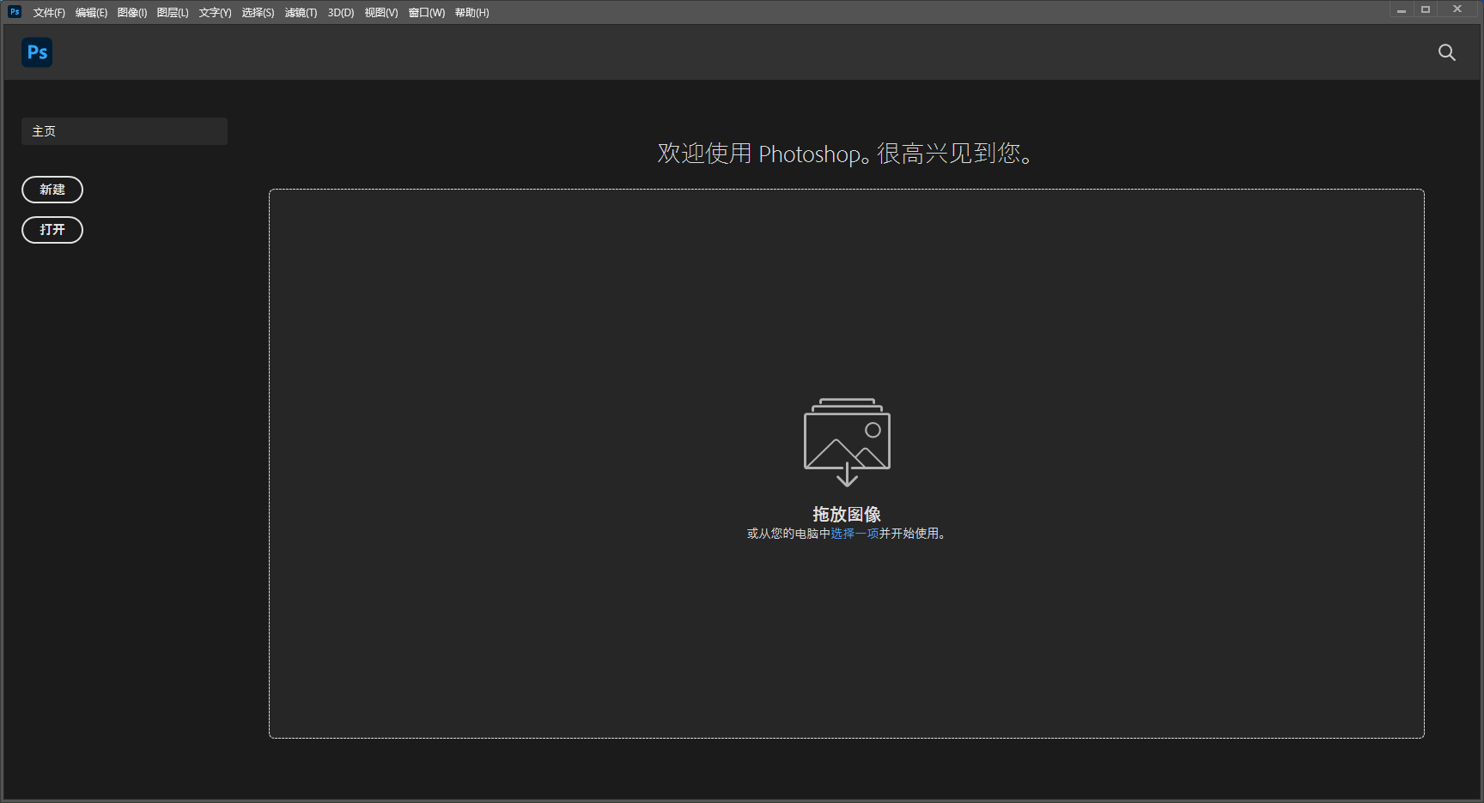The height and width of the screenshot is (803, 1484).
Task: Open the 编辑 menu
Action: [x=91, y=12]
